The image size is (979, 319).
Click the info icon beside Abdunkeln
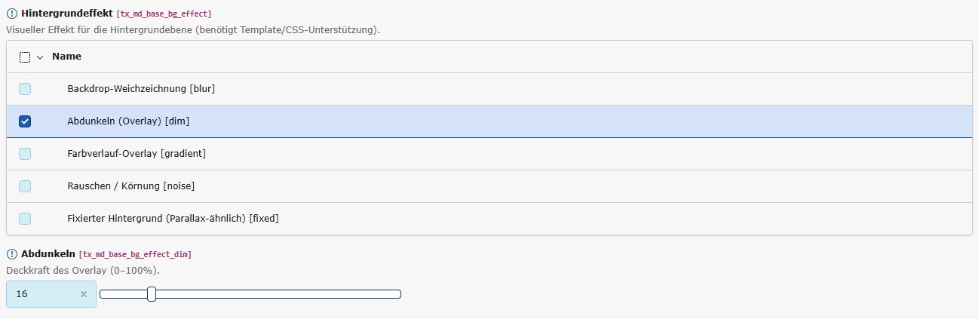(12, 254)
